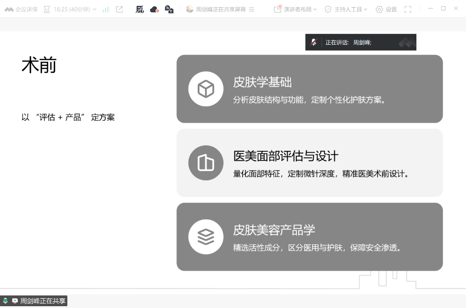Screen dimensions: 466x308
Task: Click the cube icon on 皮肤学基础 card
Action: coord(206,89)
